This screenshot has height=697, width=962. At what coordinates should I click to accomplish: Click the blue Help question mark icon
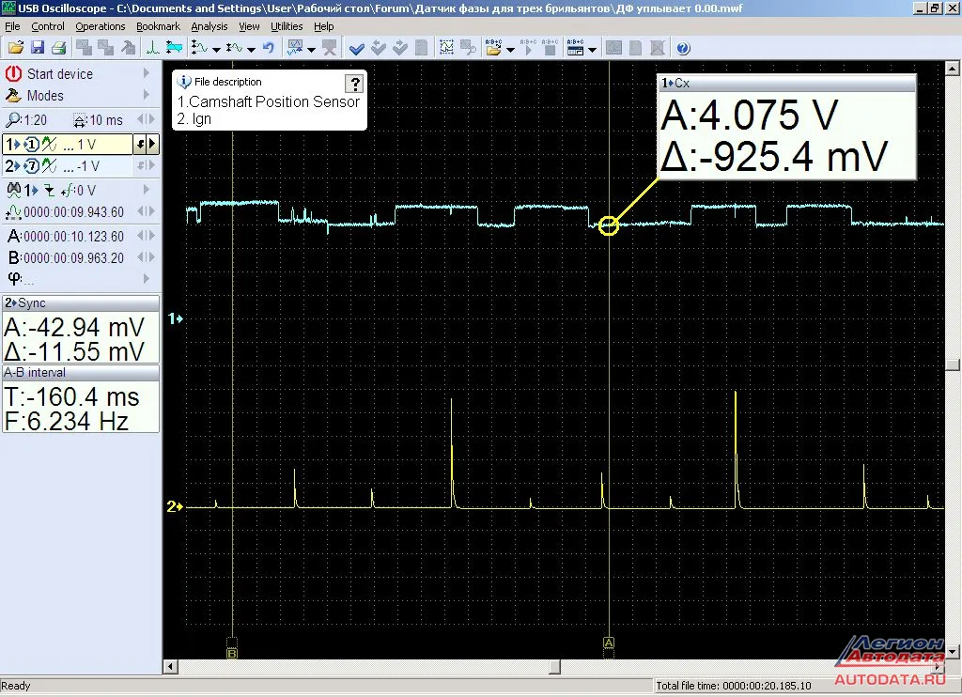click(684, 48)
